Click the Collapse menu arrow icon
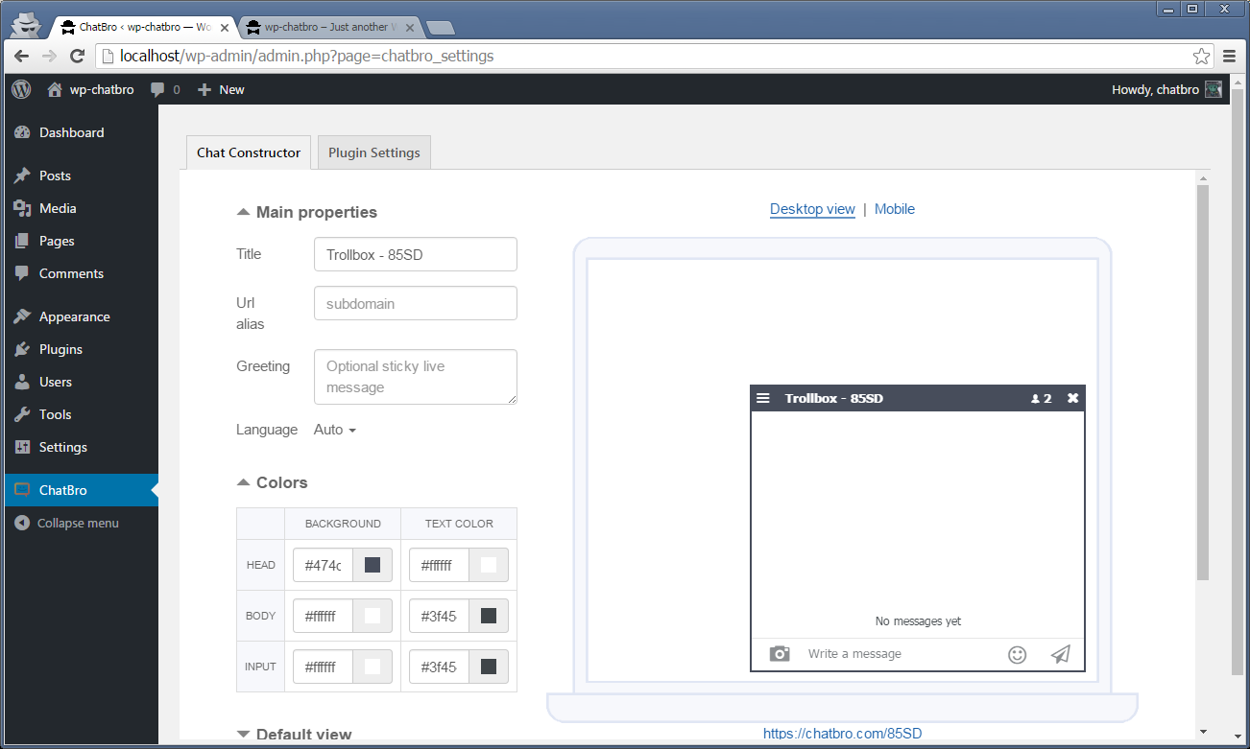The height and width of the screenshot is (749, 1250). pos(22,523)
